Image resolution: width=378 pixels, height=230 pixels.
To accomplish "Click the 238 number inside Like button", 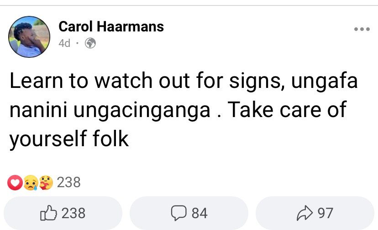I will [73, 213].
